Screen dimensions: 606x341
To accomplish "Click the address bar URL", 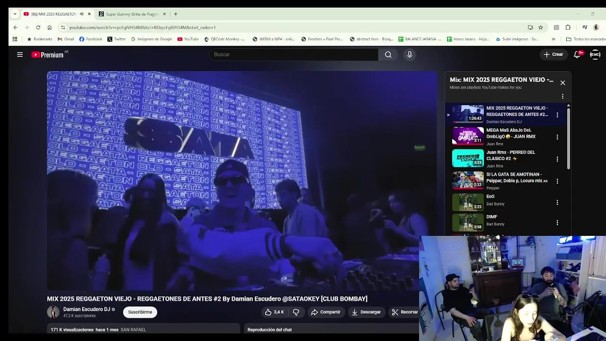I will click(x=143, y=27).
